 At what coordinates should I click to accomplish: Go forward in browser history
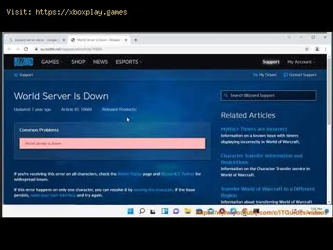click(17, 49)
